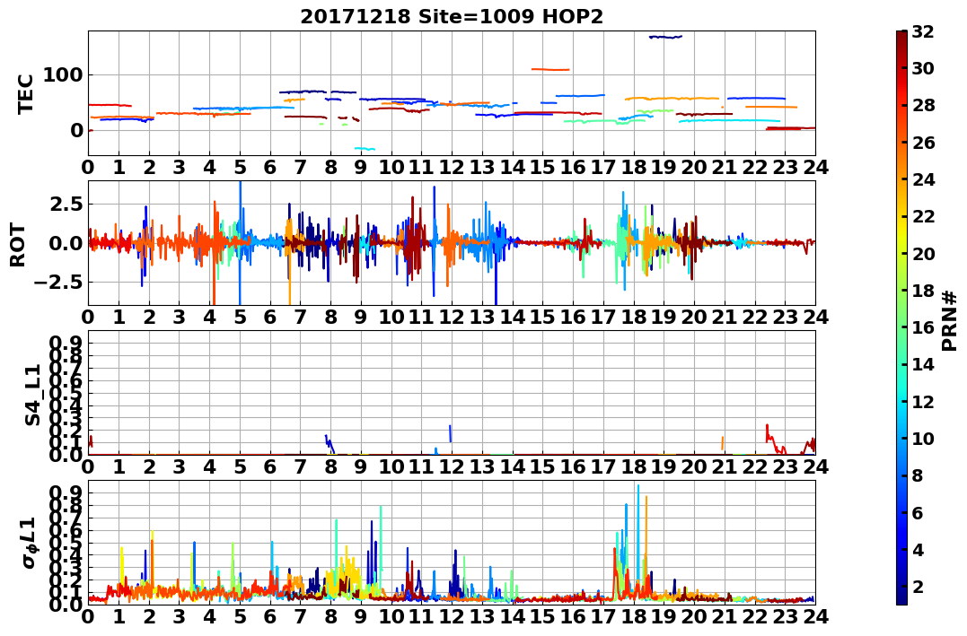
Task: Pick the dark blue bottom of the PRN colorbar
Action: point(901,597)
